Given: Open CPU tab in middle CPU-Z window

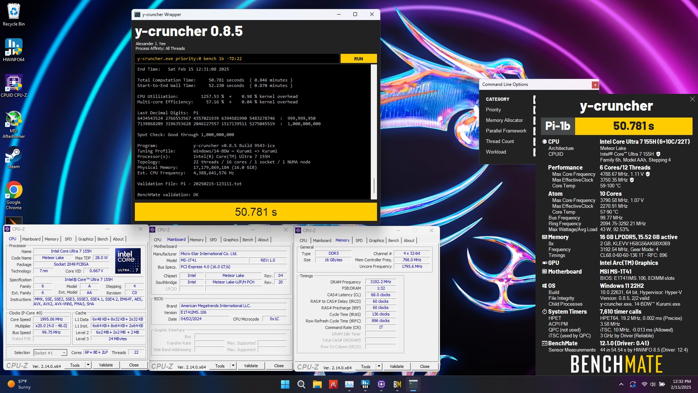Looking at the screenshot, I should tap(157, 240).
